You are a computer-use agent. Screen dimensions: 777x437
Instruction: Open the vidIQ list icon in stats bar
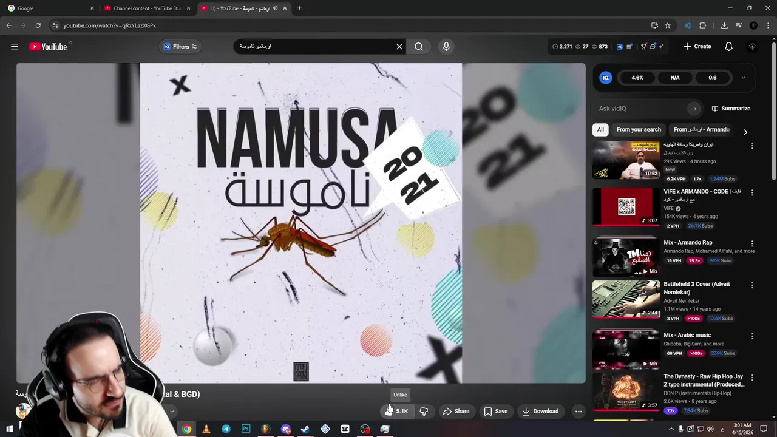[629, 47]
